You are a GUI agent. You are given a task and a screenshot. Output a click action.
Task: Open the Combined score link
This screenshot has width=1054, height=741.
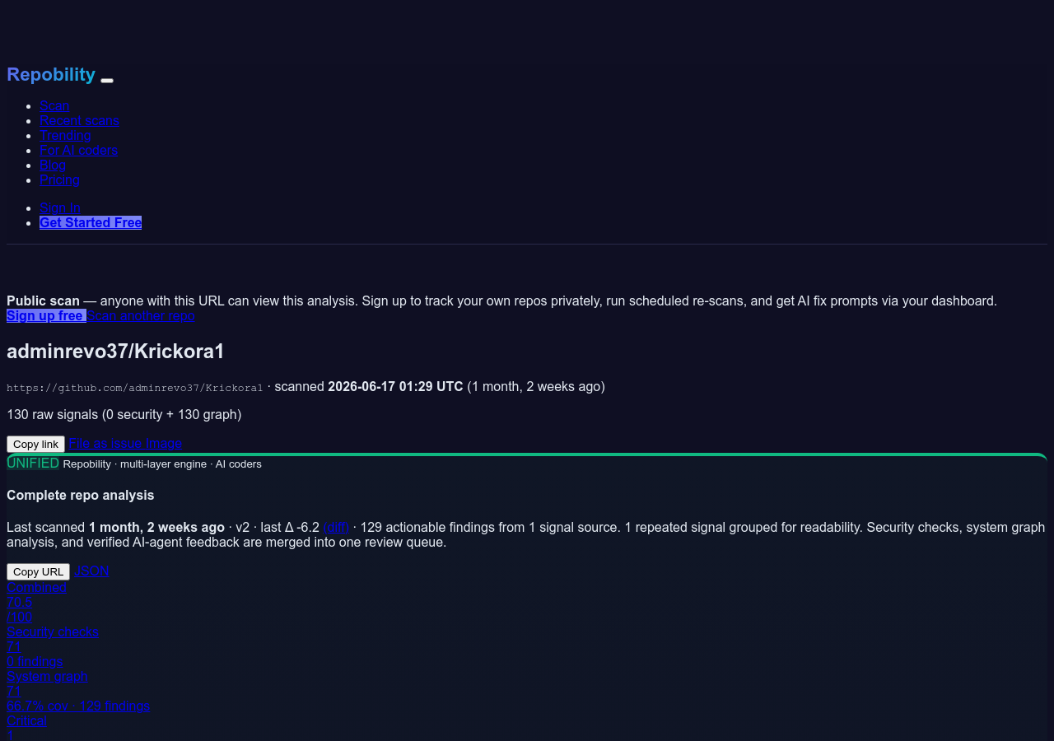tap(36, 587)
